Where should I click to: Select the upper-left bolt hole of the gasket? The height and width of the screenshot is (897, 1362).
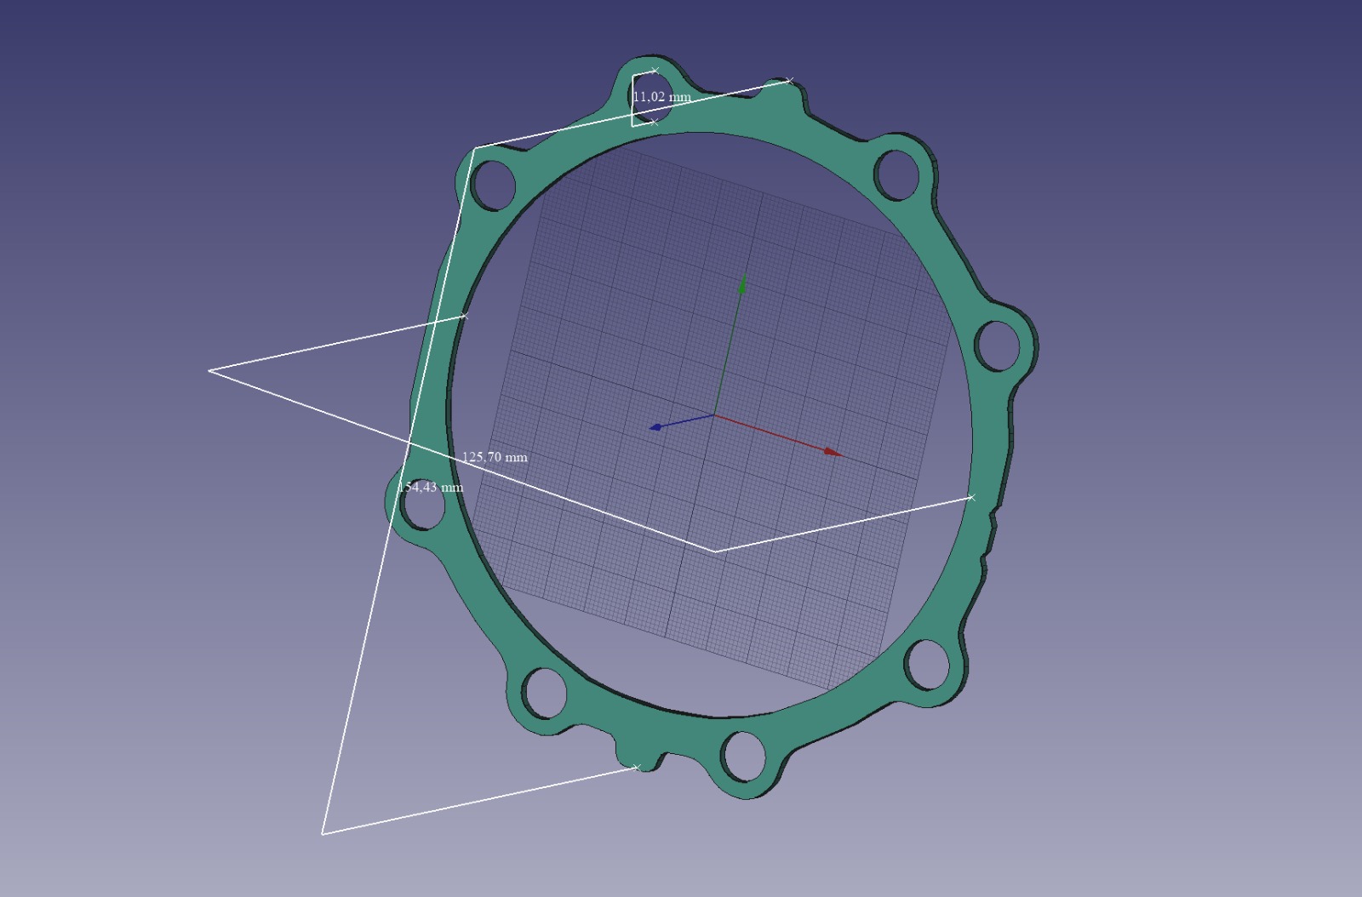(494, 185)
